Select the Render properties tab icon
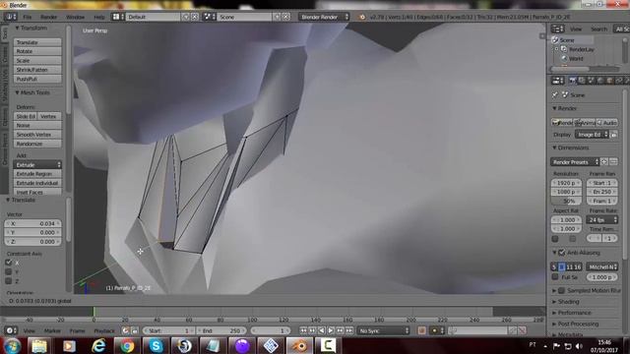 pos(572,81)
